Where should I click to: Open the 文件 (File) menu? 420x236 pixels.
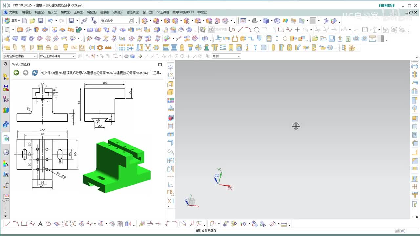[x=14, y=12]
